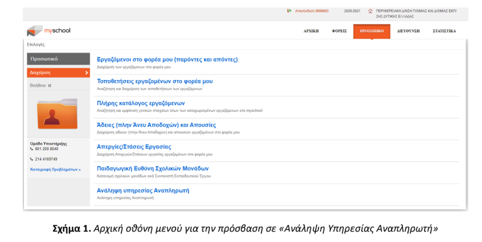Open Εργαζόμενοι στο φορέα μου link
Screen dimensions: 482x242
[x=167, y=59]
